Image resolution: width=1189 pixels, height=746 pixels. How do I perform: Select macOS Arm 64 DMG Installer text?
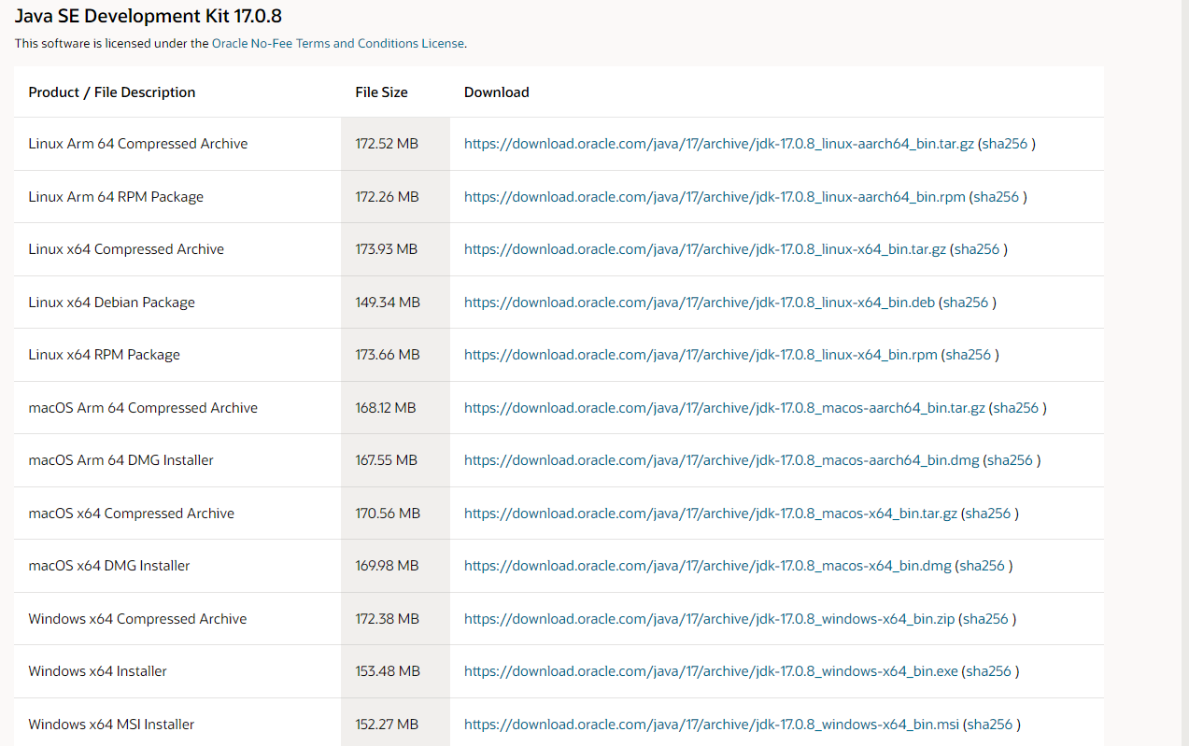point(121,460)
